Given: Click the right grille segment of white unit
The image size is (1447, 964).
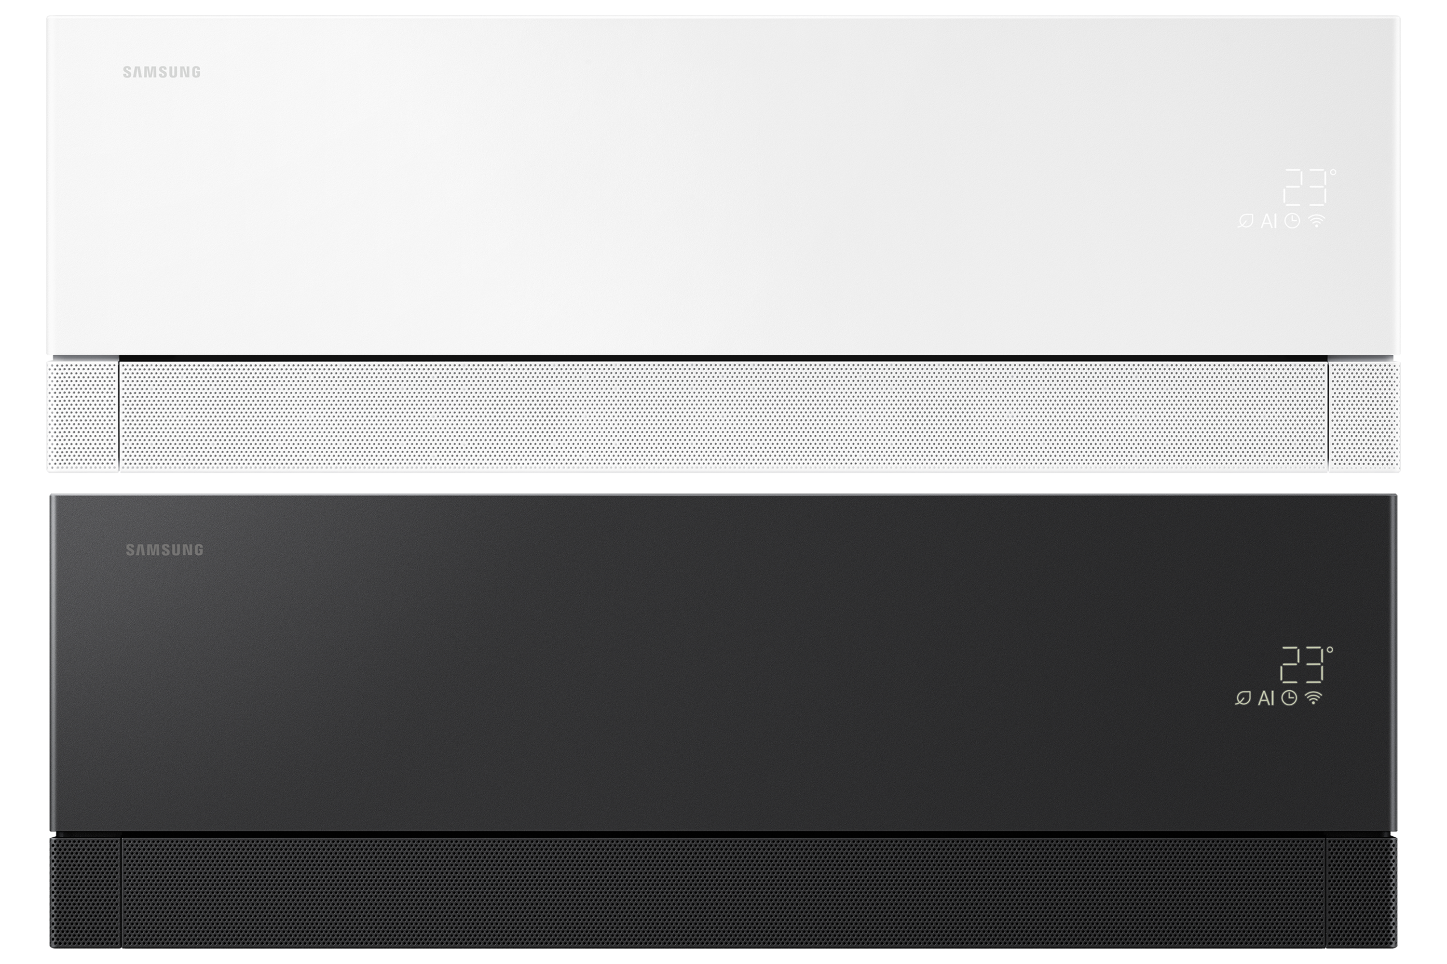Looking at the screenshot, I should pos(1364,416).
